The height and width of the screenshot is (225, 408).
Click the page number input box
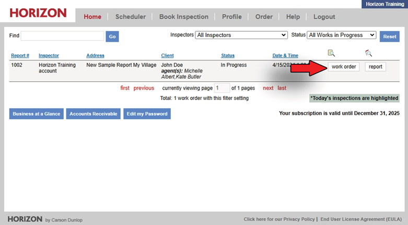coord(222,88)
